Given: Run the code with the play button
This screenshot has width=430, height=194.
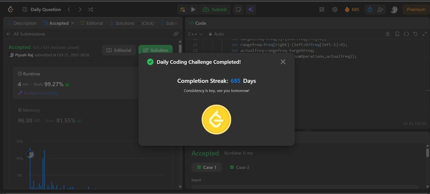Looking at the screenshot, I should coord(193,10).
